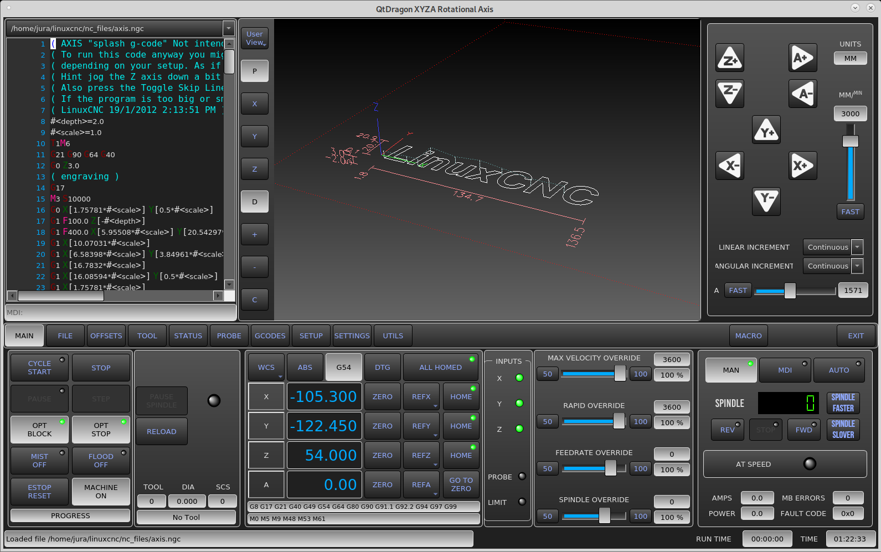Screen dimensions: 881x552
Task: Open REFY dropdown button
Action: [x=421, y=426]
